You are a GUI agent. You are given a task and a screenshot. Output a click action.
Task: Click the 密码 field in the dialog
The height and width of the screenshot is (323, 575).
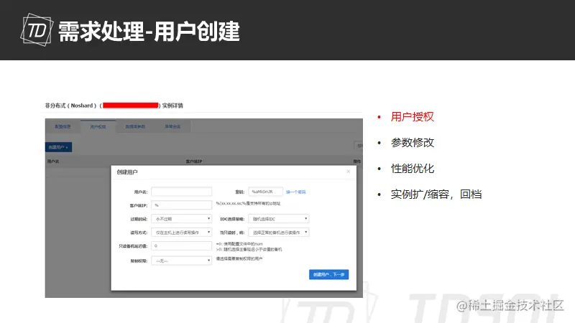265,192
